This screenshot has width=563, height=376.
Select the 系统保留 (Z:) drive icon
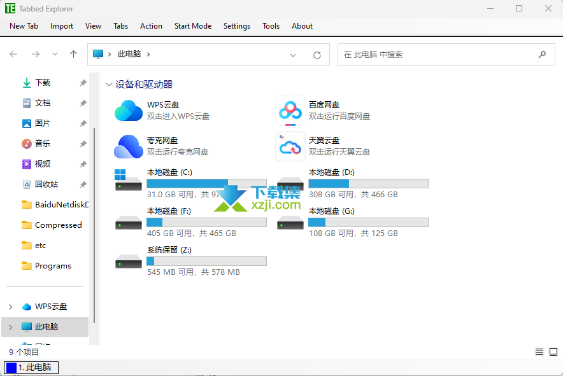click(128, 261)
